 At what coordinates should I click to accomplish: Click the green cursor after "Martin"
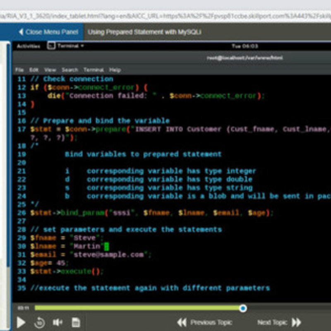pos(107,246)
